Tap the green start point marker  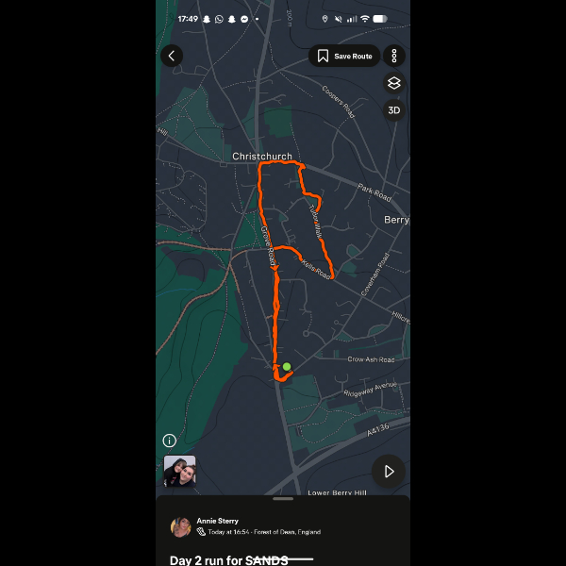(x=287, y=367)
